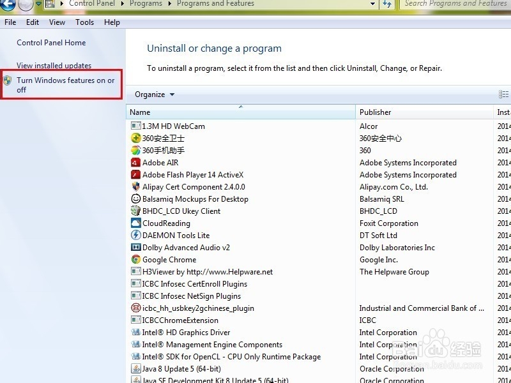Click publisher cell Alipay.com Co., Ltd.
This screenshot has height=383, width=511.
coord(393,187)
